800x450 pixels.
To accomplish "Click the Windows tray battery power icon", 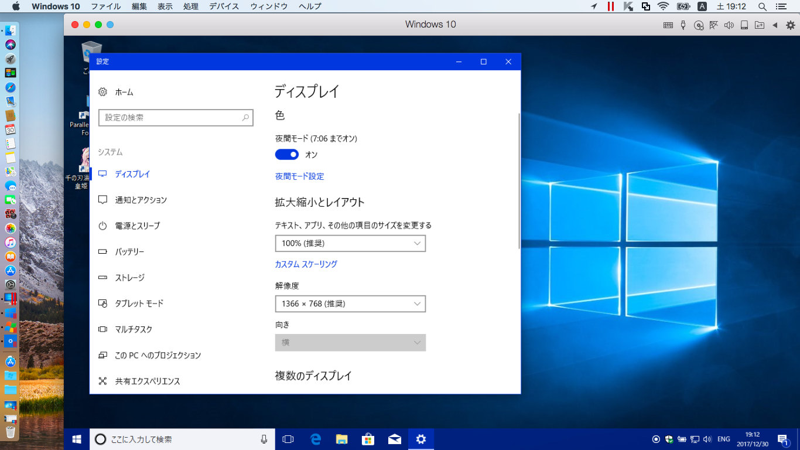I will pos(682,439).
